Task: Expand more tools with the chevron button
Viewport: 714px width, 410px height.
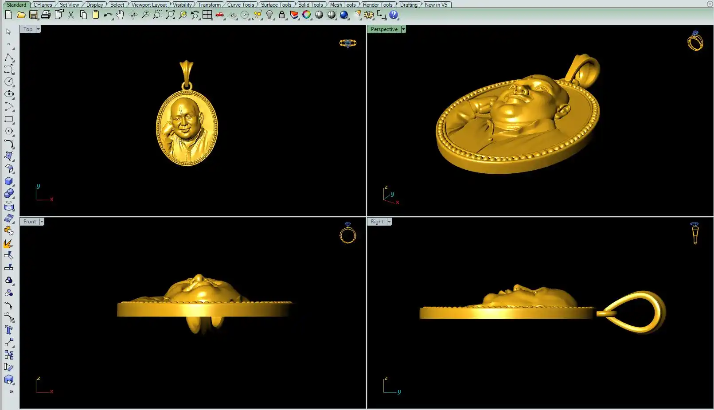Action: point(11,392)
